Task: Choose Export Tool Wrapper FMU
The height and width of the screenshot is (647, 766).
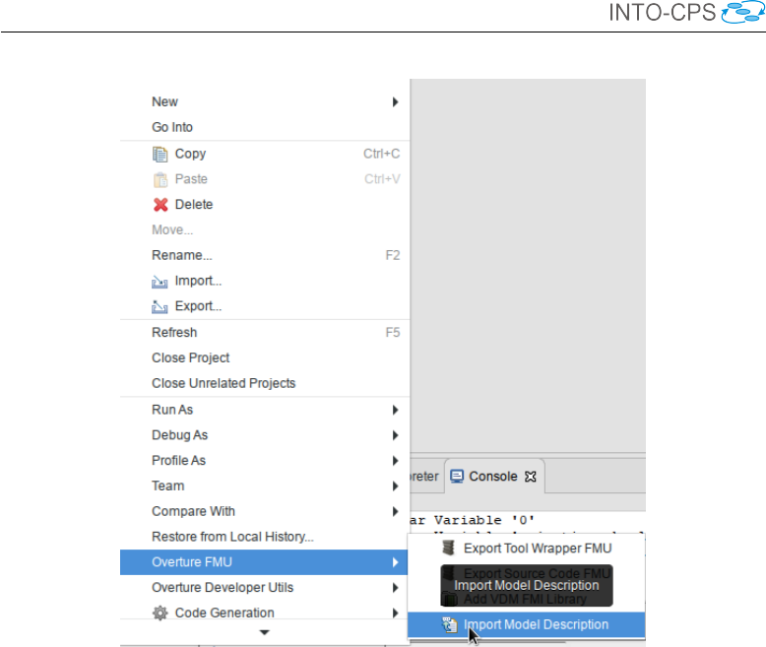Action: coord(526,549)
